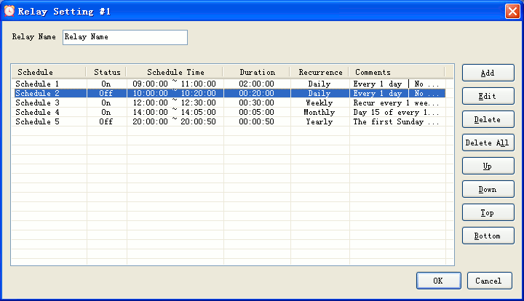Cancel the relay settings dialog
The image size is (524, 301).
(x=489, y=281)
